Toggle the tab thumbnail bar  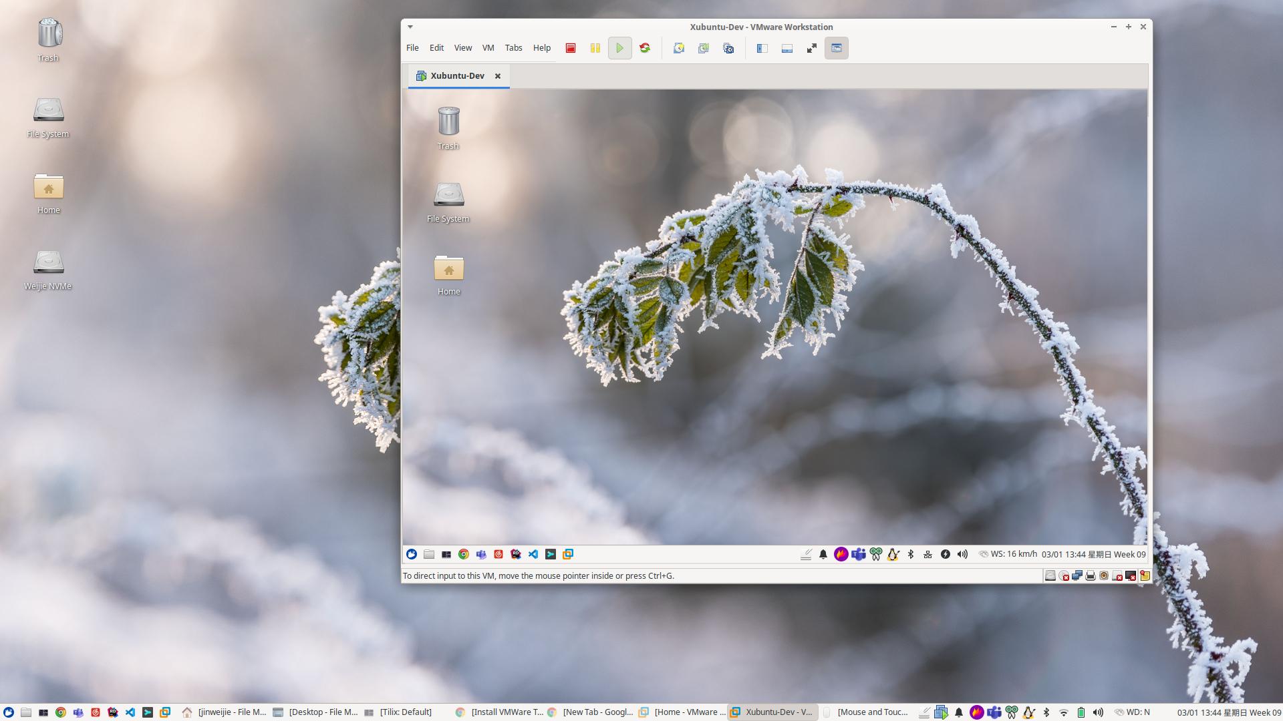[787, 47]
